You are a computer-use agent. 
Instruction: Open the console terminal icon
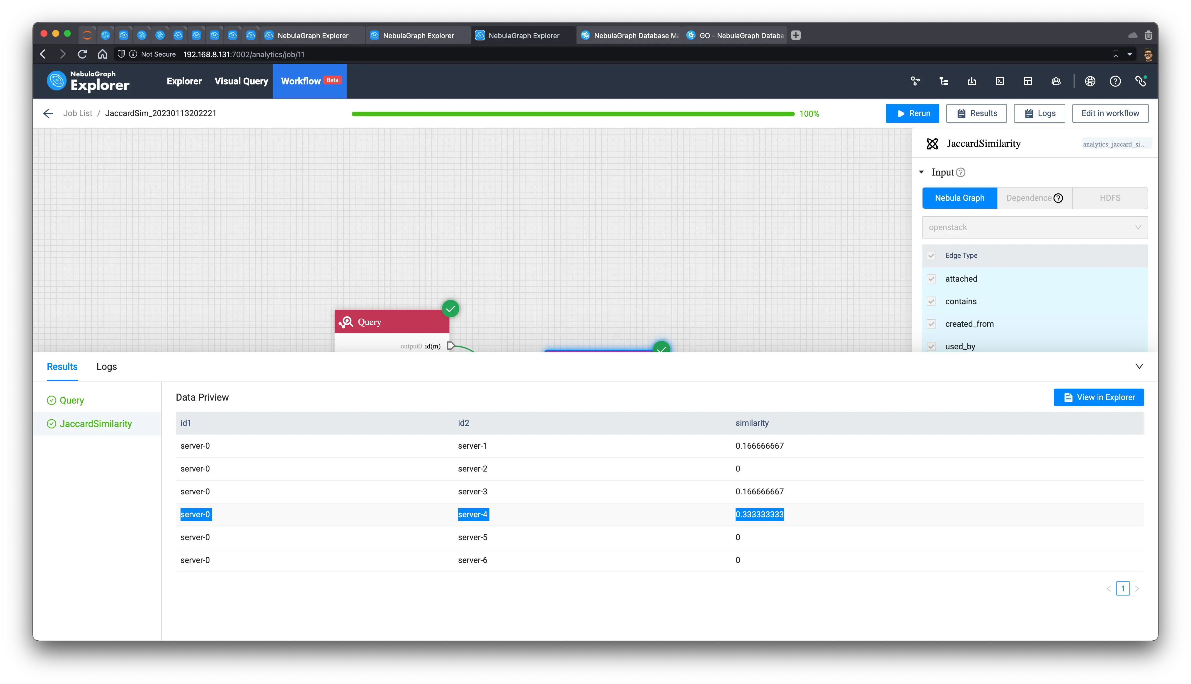pos(1000,81)
